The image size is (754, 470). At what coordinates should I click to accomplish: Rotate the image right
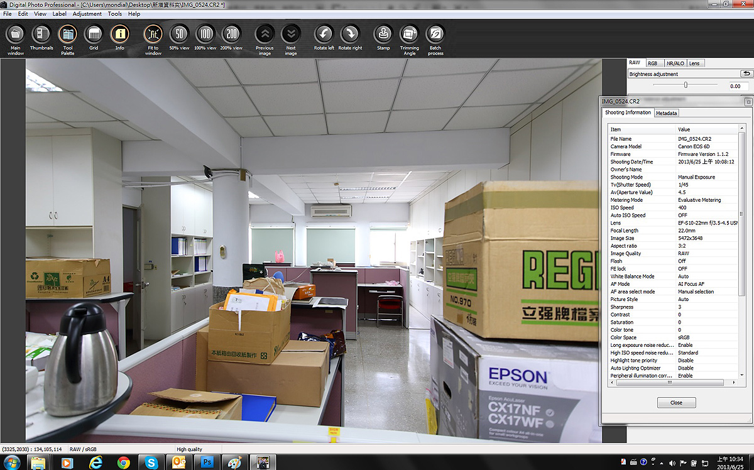350,38
